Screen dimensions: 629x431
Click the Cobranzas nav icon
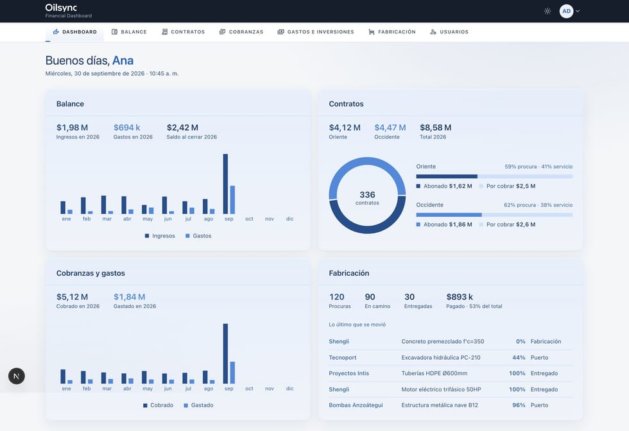click(222, 31)
